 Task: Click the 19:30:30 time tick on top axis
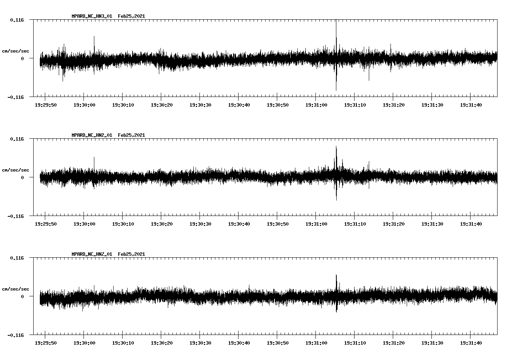click(x=200, y=104)
